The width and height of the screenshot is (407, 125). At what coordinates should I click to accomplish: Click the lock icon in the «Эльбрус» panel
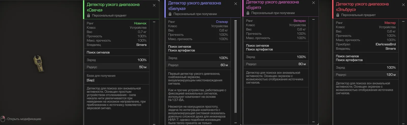[338, 15]
